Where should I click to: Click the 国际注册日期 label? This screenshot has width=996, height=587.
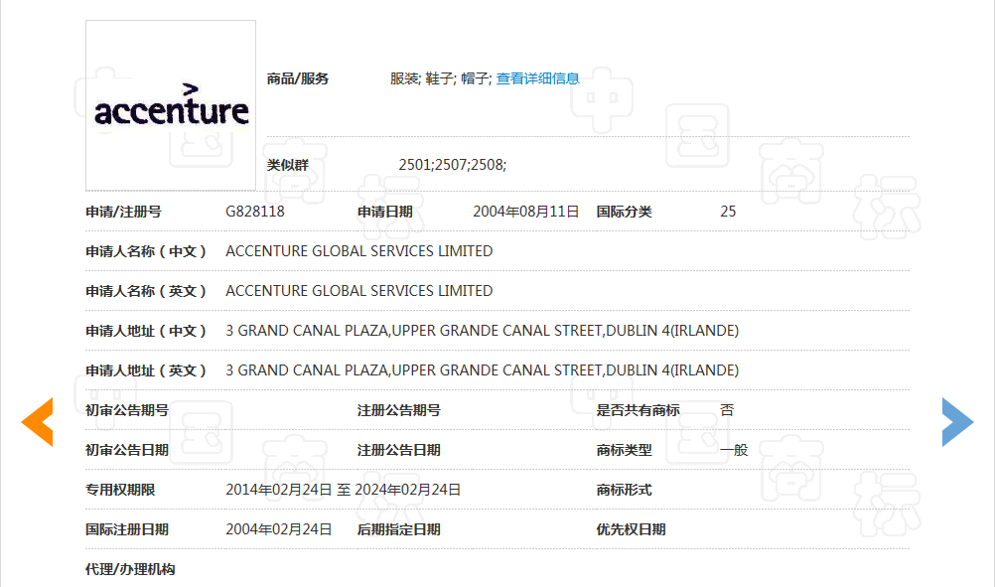127,529
